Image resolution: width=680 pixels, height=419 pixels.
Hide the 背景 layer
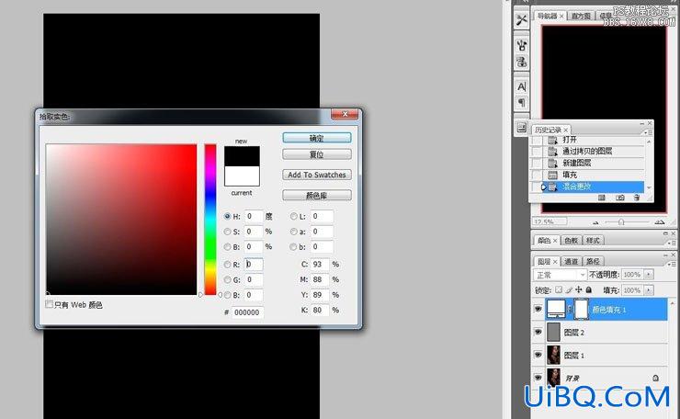[x=538, y=378]
